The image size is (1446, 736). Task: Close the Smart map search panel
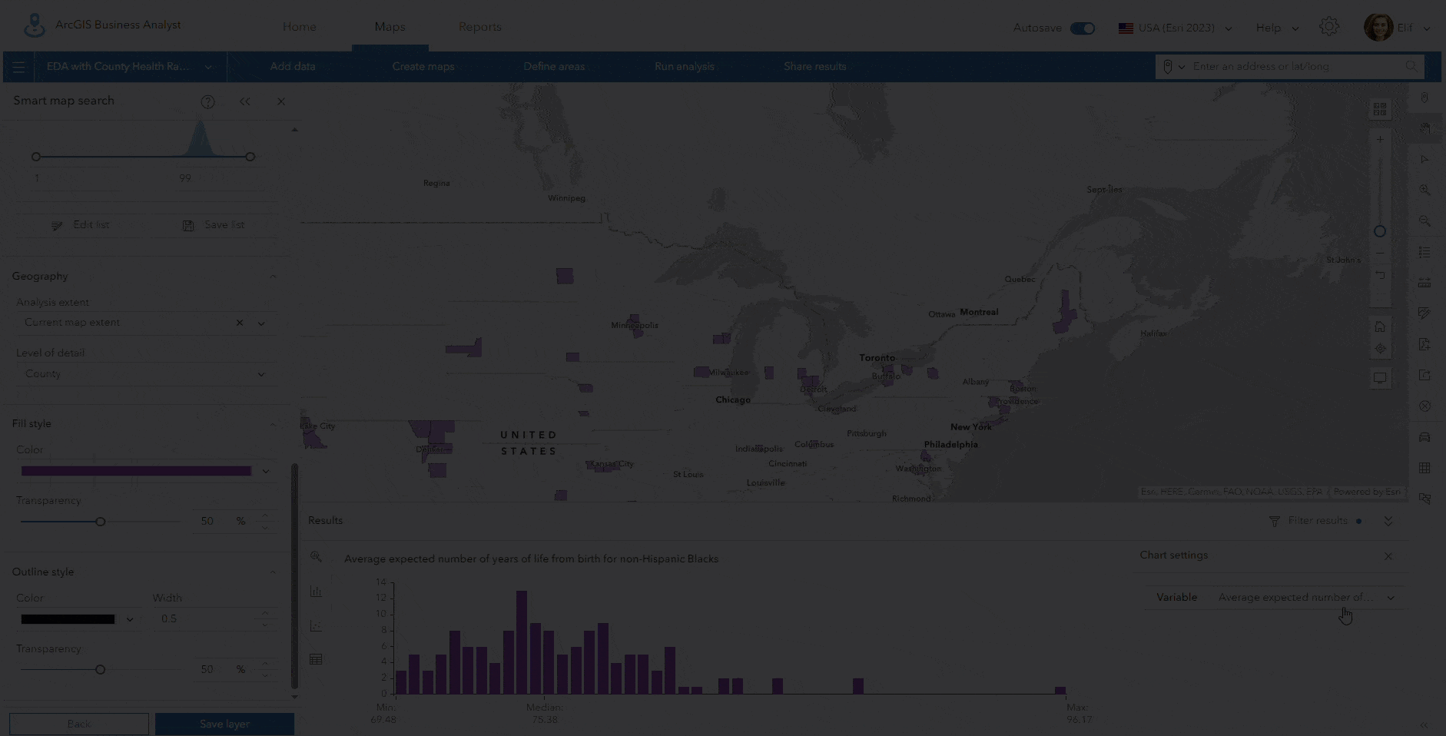coord(281,101)
